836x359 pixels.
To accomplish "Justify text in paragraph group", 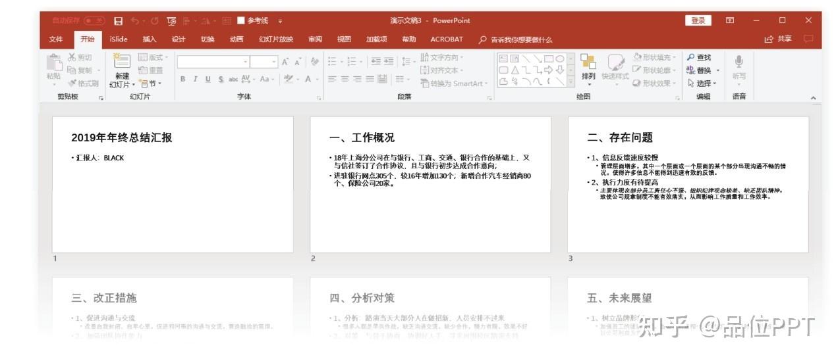I will coord(370,79).
